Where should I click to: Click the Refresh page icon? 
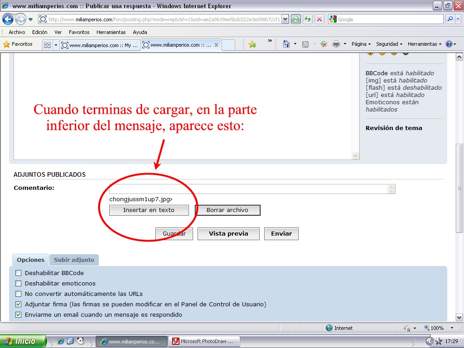pos(308,19)
